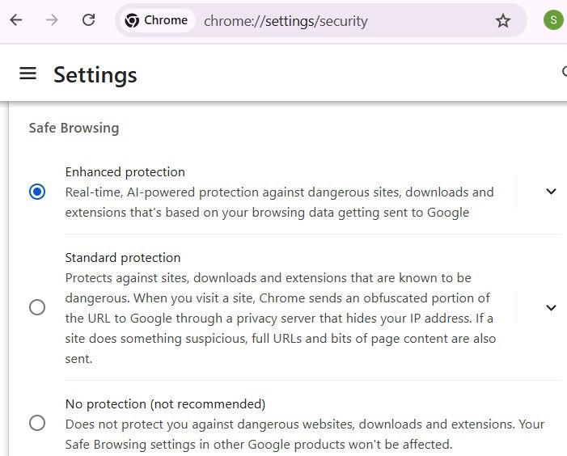This screenshot has height=456, width=567.
Task: Expand Standard protection details chevron
Action: pyautogui.click(x=551, y=307)
